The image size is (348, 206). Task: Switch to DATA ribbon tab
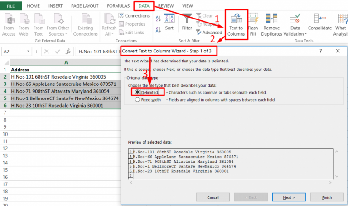pos(144,6)
